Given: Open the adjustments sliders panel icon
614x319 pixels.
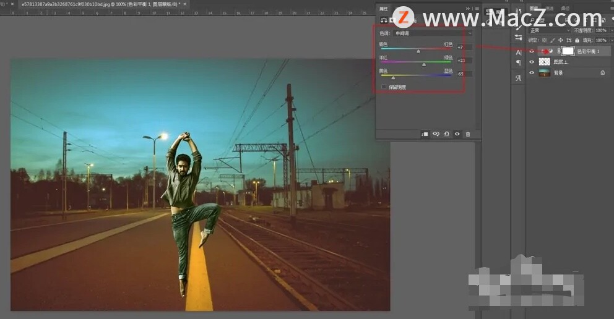Looking at the screenshot, I should coord(519,38).
